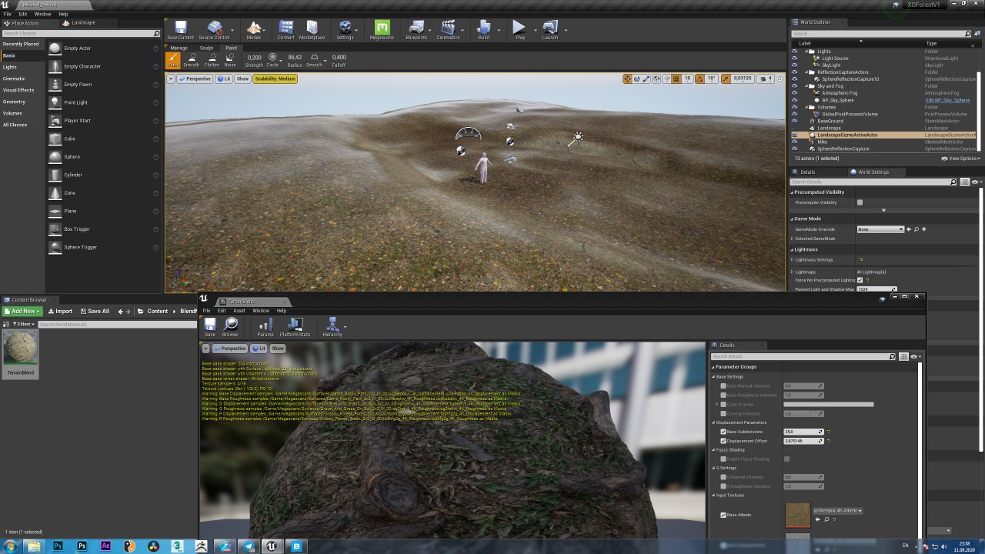Click Add New in Content Browser
Screen dimensions: 985x554
22,311
